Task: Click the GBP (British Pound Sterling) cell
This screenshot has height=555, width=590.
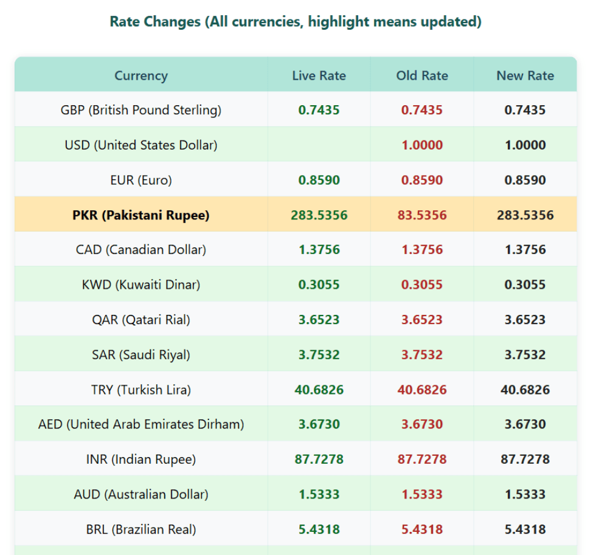Action: point(141,110)
